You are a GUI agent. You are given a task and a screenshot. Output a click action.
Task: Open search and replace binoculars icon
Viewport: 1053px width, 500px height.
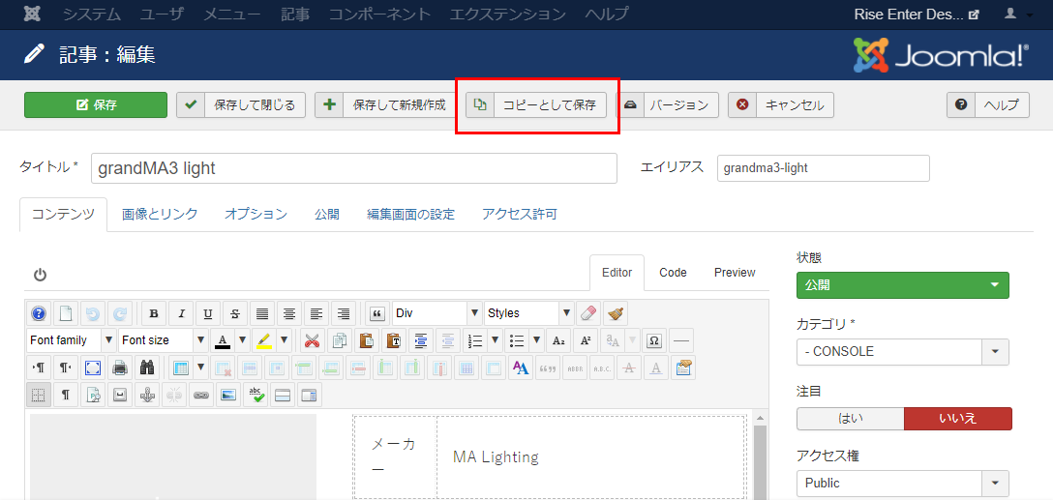click(x=147, y=368)
